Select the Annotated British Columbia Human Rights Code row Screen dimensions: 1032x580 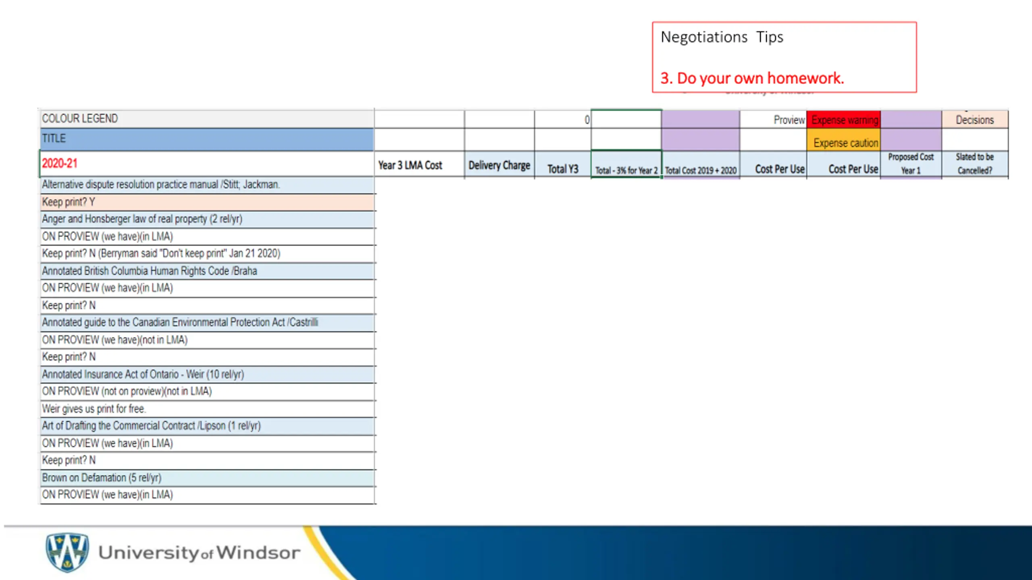point(207,271)
